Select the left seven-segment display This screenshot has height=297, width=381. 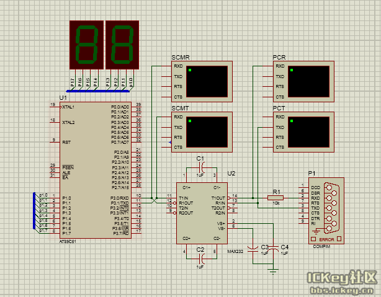tap(86, 45)
